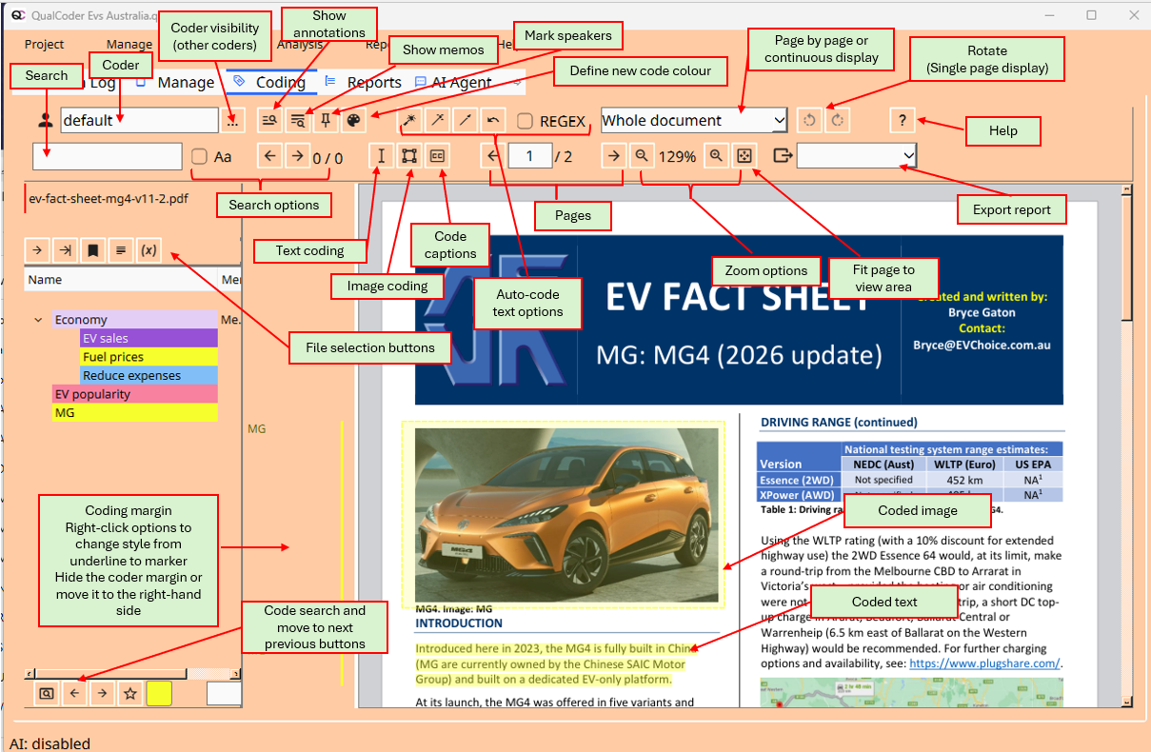Image resolution: width=1151 pixels, height=752 pixels.
Task: Click the code search icon below the tree
Action: pyautogui.click(x=46, y=694)
